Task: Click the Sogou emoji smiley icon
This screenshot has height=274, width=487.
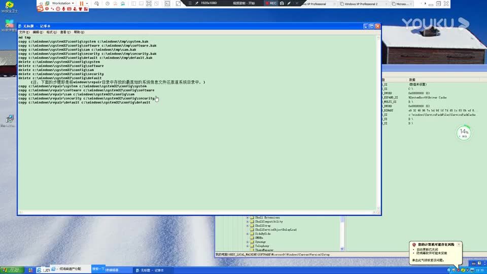Action: 58,9
